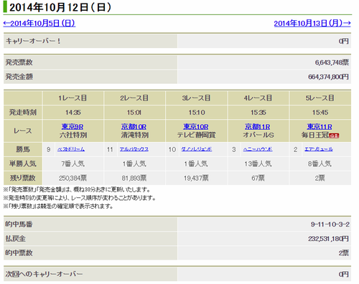The image size is (359, 284).
Task: Click the 勝馬 row header
Action: pyautogui.click(x=23, y=149)
